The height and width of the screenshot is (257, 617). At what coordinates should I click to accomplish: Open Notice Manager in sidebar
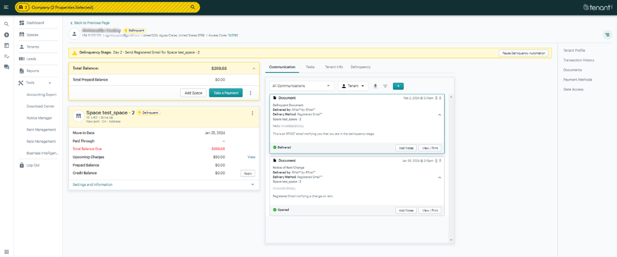click(39, 118)
